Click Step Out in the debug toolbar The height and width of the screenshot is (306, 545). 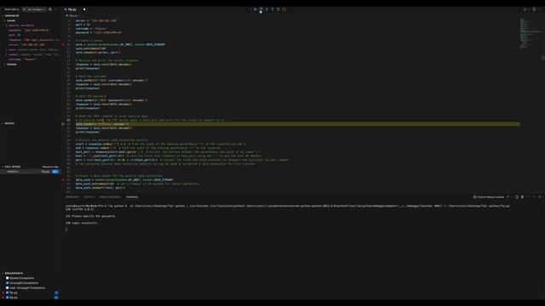pyautogui.click(x=272, y=9)
